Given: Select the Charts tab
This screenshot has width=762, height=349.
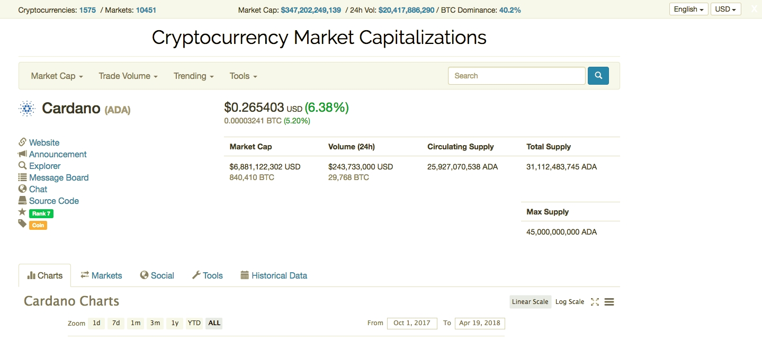Looking at the screenshot, I should click(x=44, y=275).
